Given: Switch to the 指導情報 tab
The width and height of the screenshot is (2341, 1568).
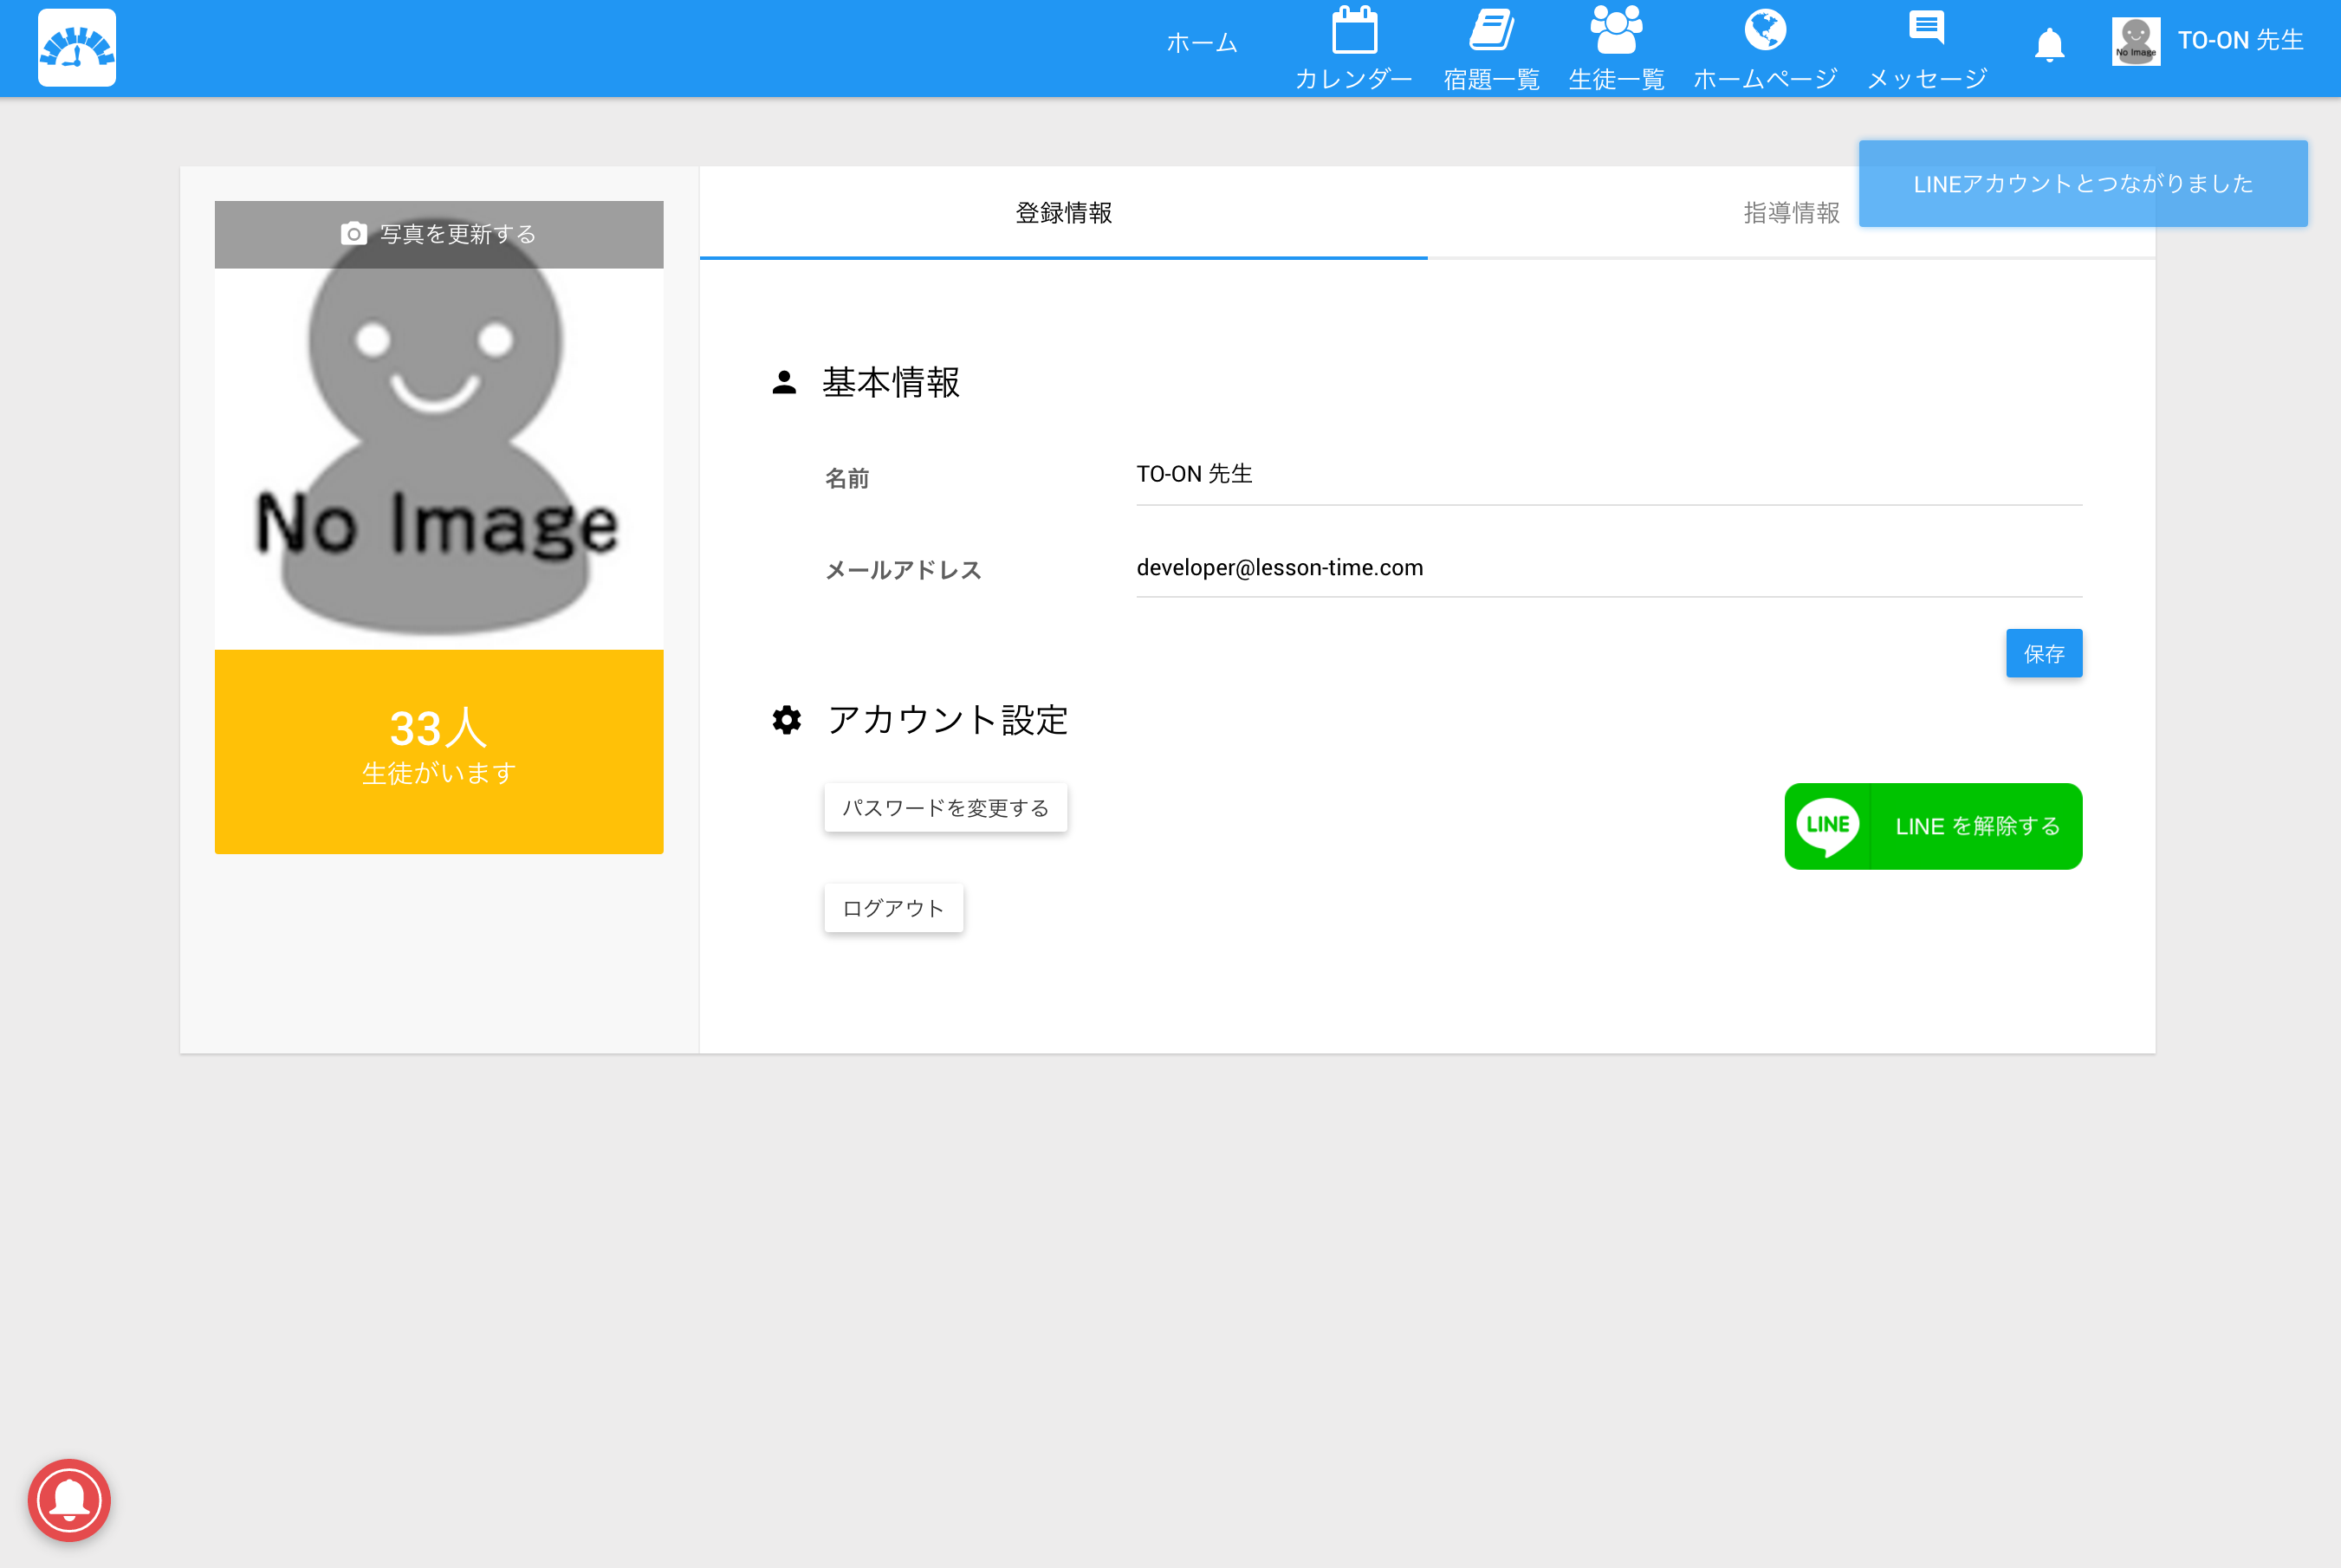Looking at the screenshot, I should 1790,213.
